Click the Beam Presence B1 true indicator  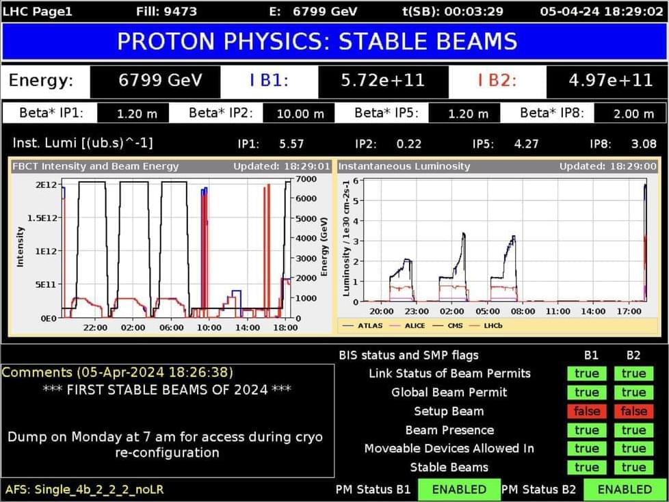(586, 430)
